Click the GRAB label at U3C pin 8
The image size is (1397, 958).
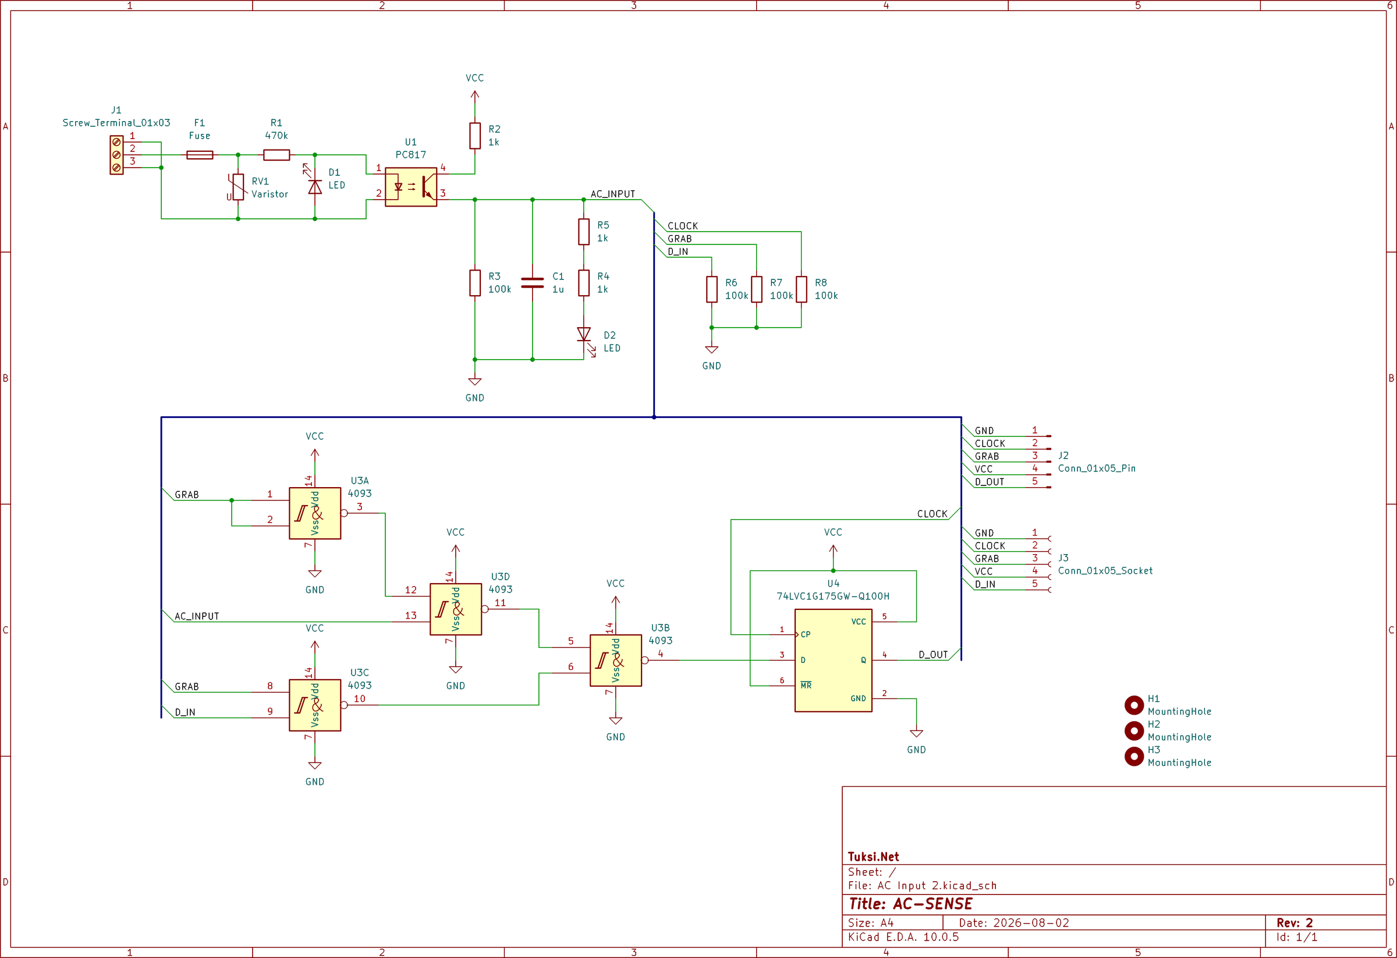coord(187,686)
